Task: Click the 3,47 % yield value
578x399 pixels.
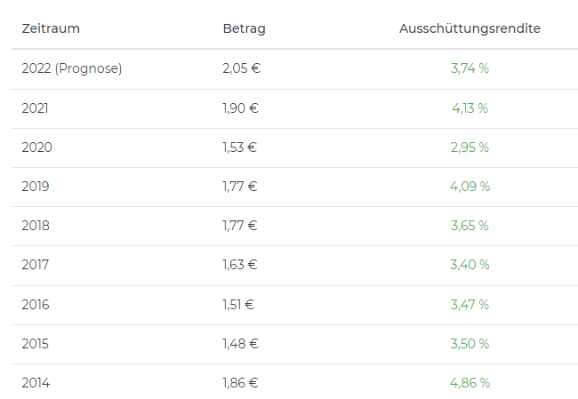Action: tap(470, 305)
